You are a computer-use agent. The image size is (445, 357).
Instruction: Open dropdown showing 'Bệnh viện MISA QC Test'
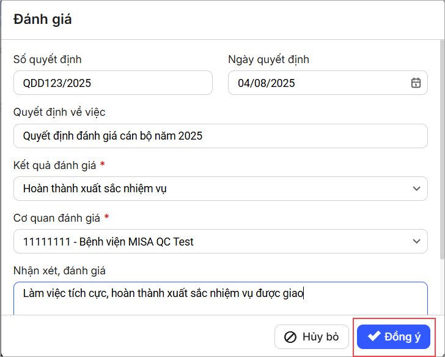[214, 241]
